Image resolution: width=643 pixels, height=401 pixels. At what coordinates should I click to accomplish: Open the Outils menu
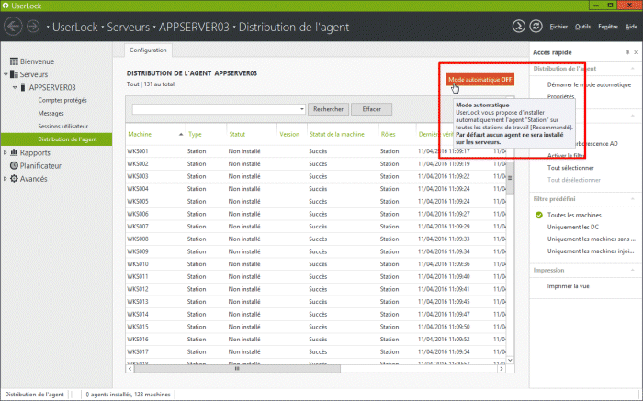[x=582, y=27]
